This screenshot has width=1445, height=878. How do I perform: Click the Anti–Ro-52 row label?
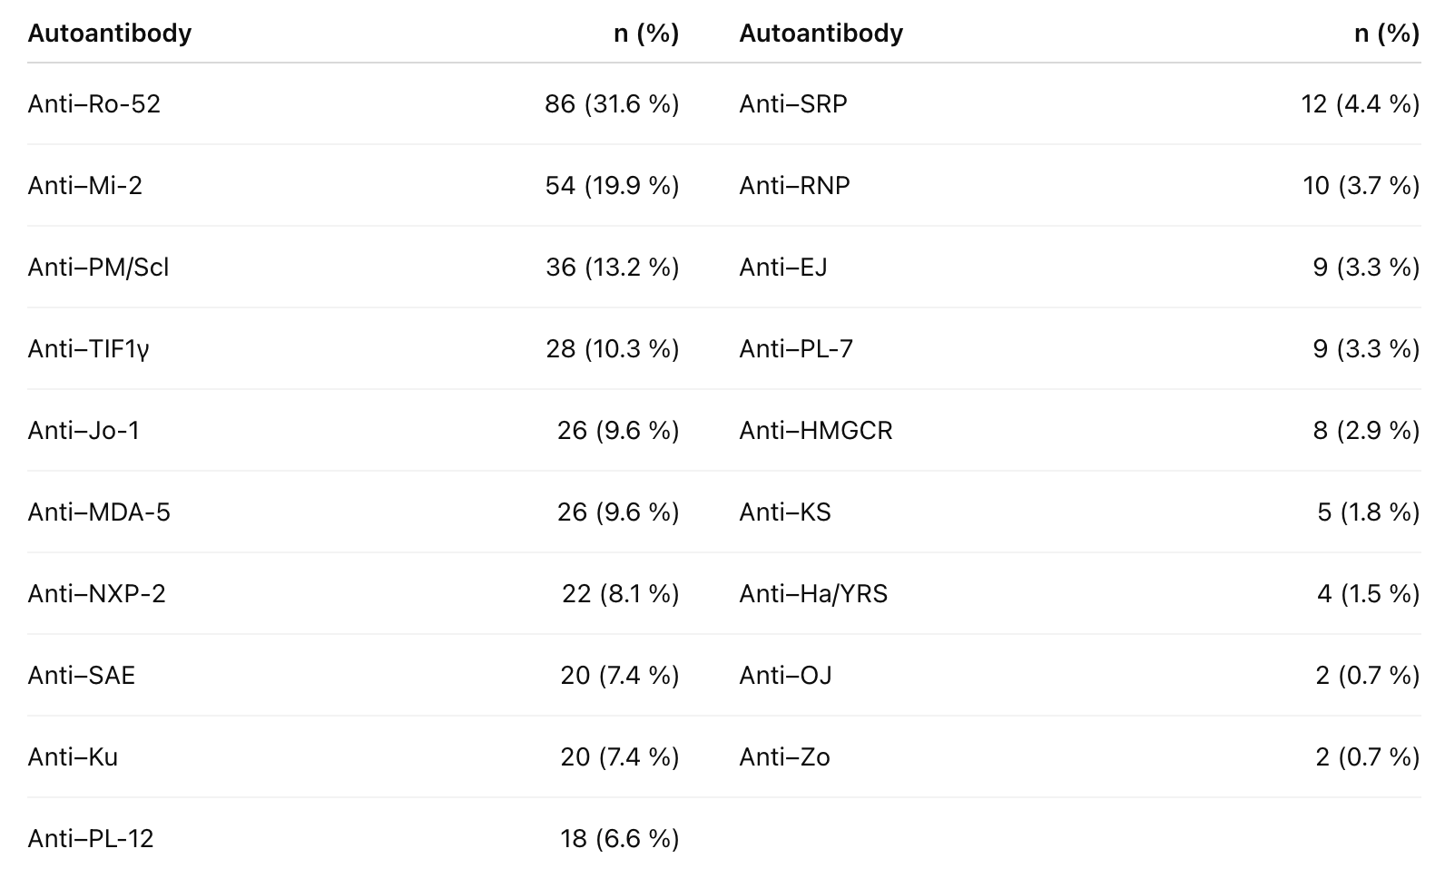[94, 104]
